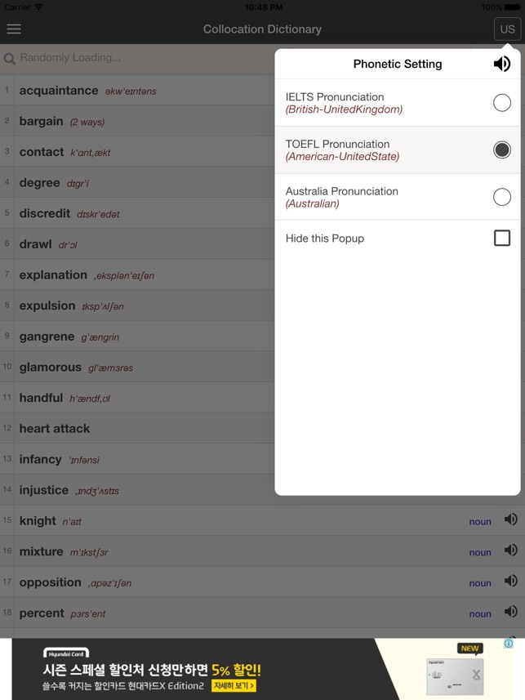
Task: Play pronunciation audio for opposition
Action: [510, 582]
